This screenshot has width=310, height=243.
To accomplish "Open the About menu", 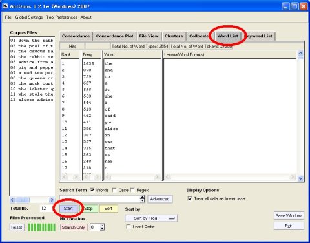I will (86, 17).
